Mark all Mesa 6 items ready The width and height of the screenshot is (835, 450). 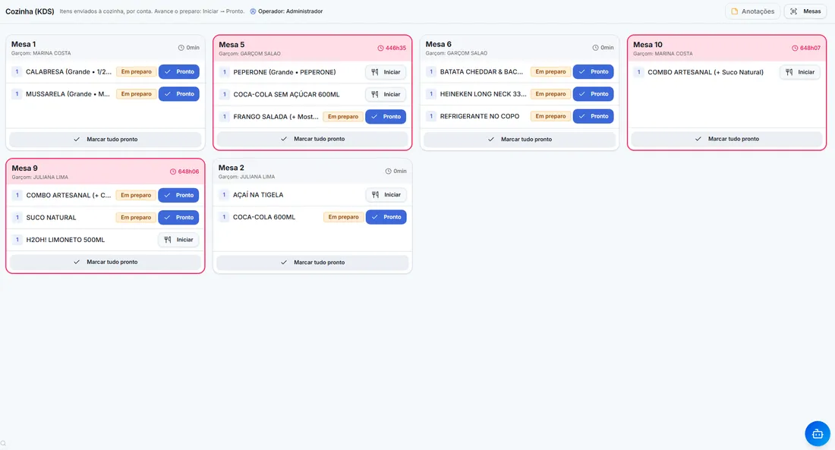520,140
